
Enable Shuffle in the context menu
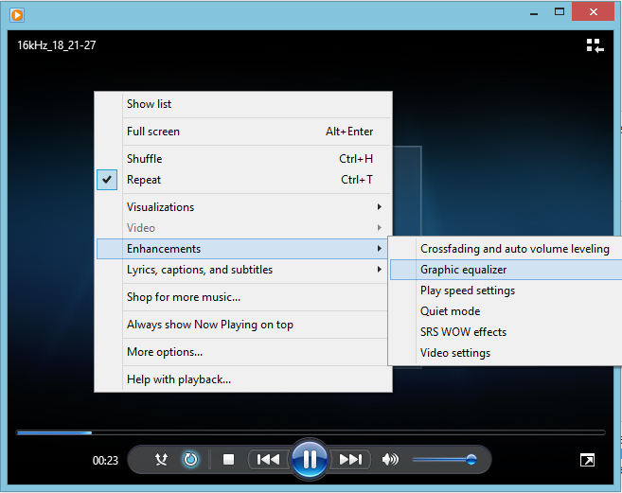coord(243,159)
